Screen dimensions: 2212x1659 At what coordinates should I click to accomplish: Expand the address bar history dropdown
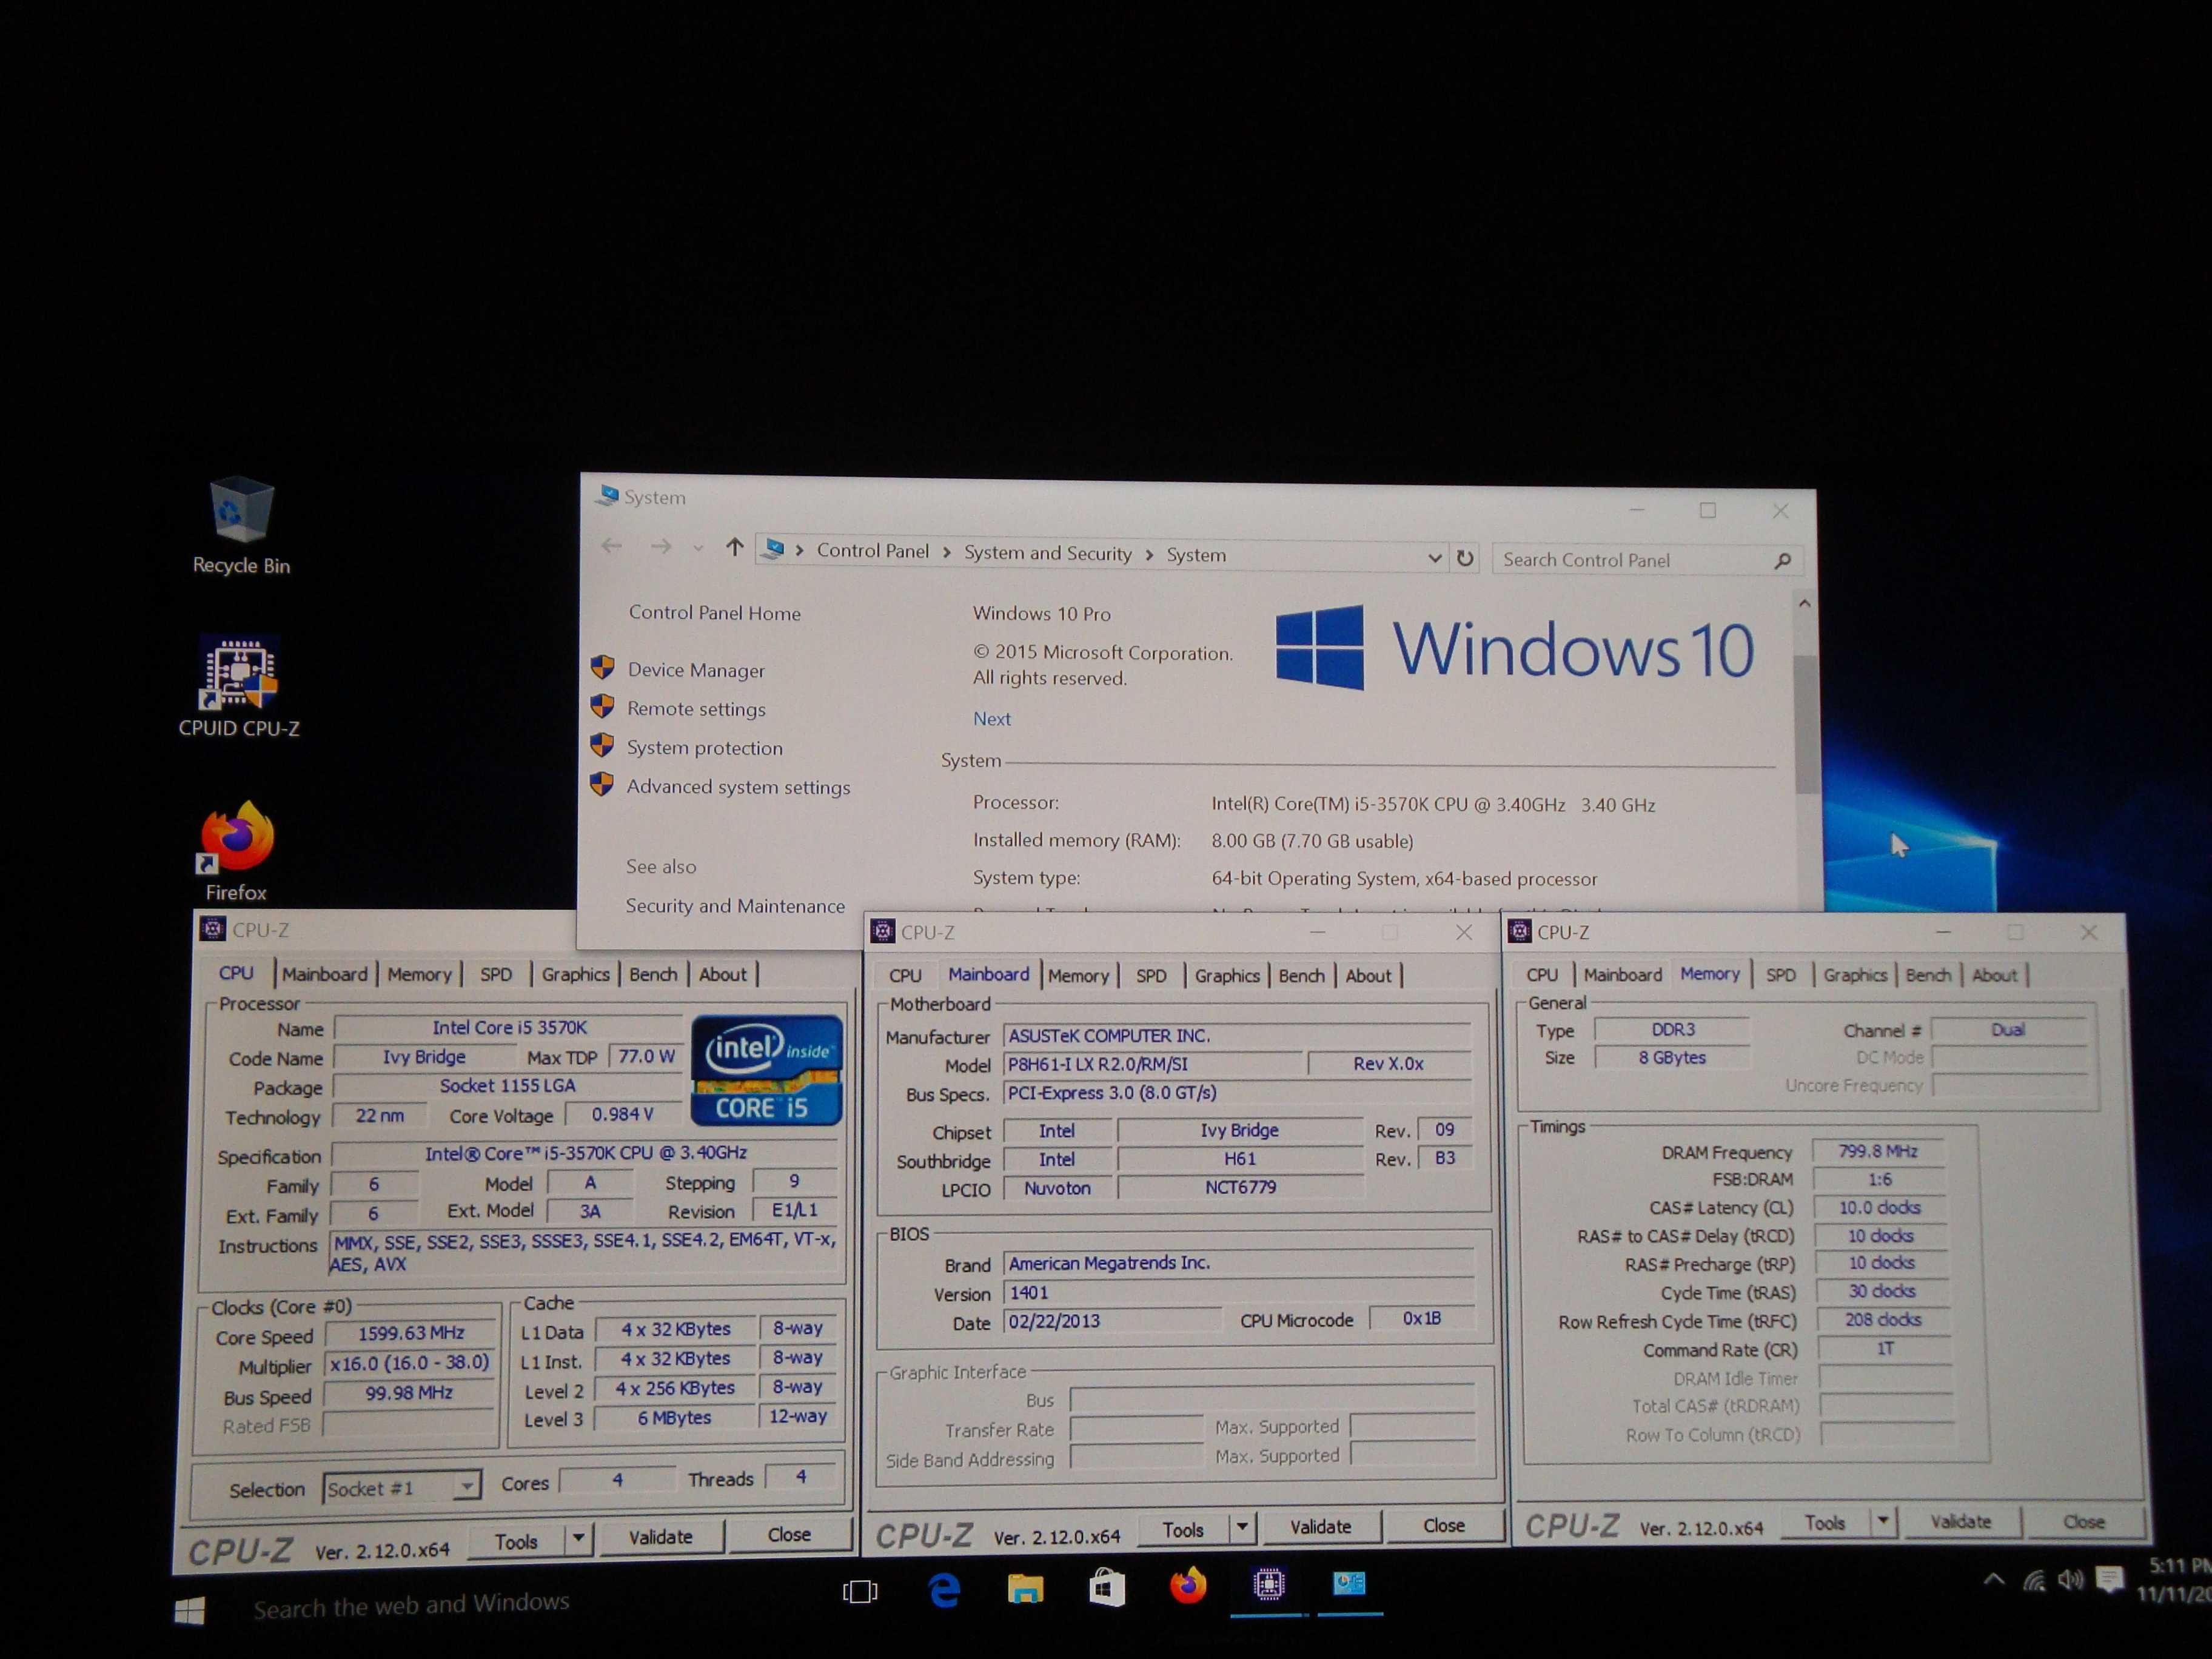[x=1435, y=558]
